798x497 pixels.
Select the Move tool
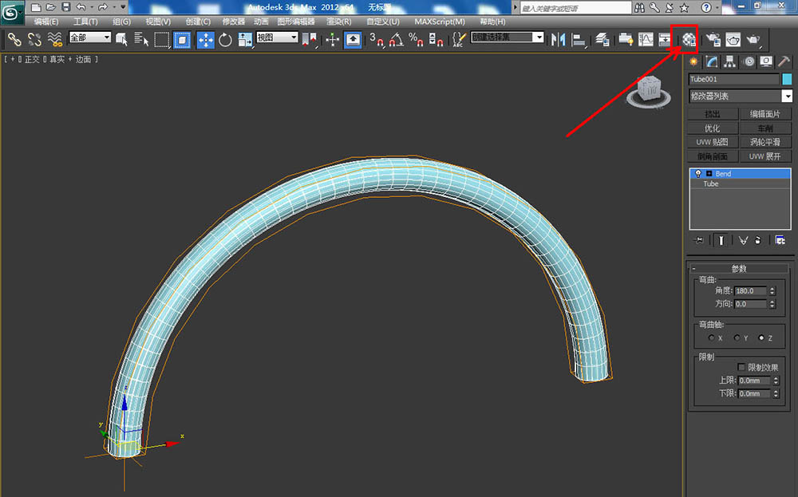(x=205, y=39)
